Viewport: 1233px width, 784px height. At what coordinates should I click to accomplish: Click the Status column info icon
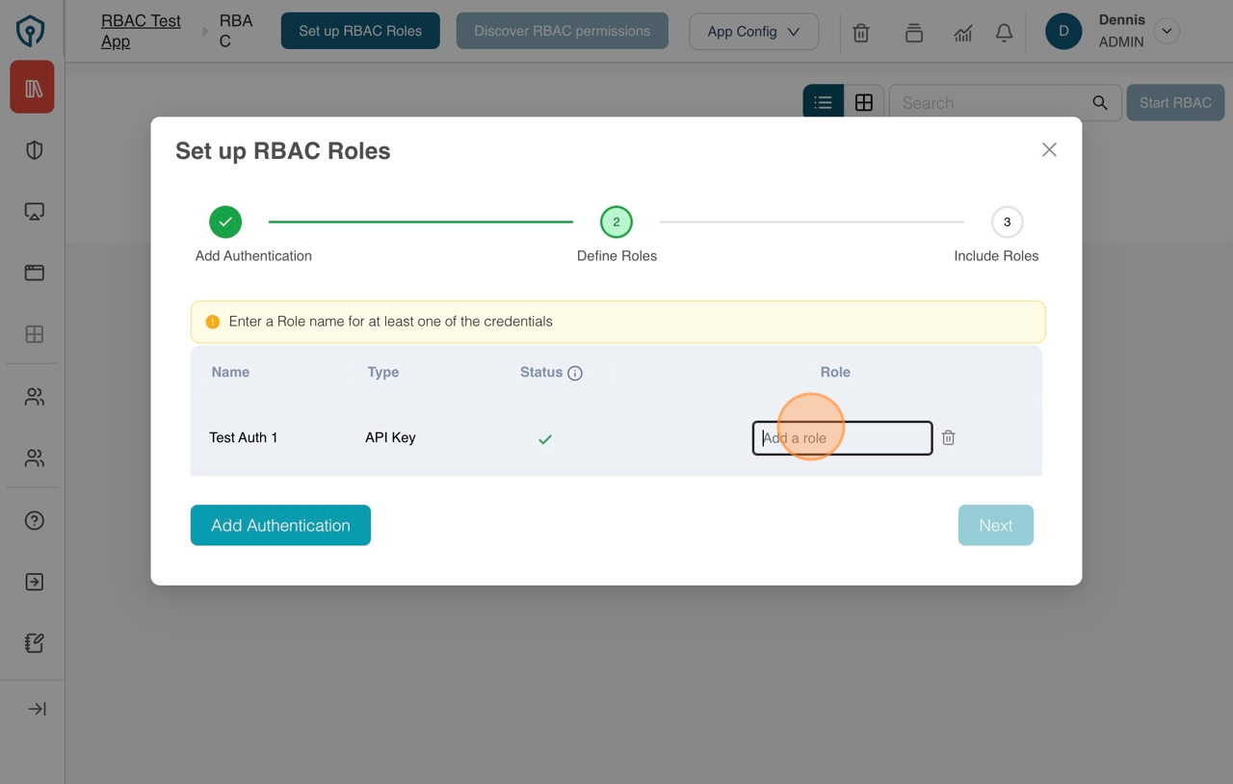tap(575, 372)
